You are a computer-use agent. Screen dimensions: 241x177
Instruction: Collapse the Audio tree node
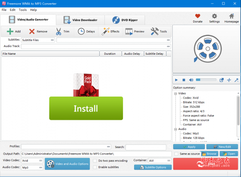coord(176,129)
